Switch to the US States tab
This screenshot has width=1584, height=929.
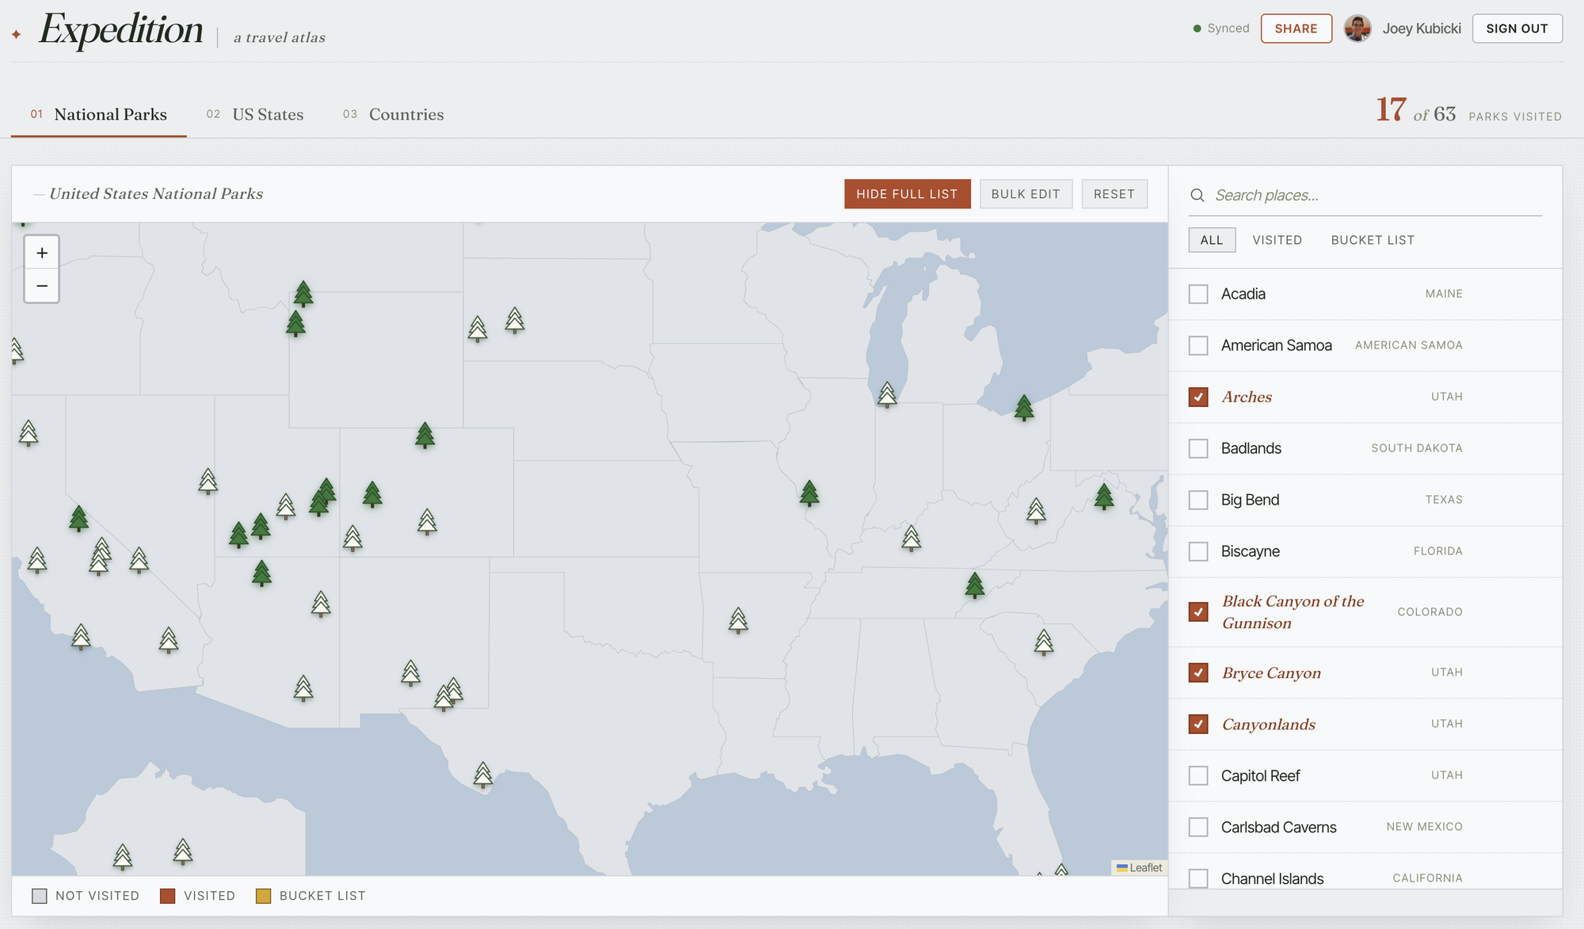[x=255, y=115]
